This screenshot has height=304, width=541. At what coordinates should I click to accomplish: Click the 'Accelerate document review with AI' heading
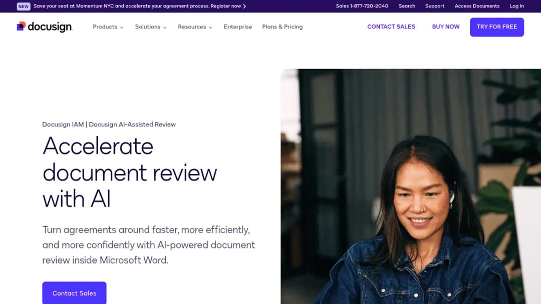tap(130, 172)
